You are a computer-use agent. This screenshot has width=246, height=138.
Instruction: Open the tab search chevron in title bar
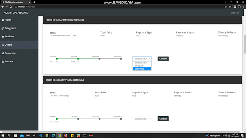(x=225, y=2)
